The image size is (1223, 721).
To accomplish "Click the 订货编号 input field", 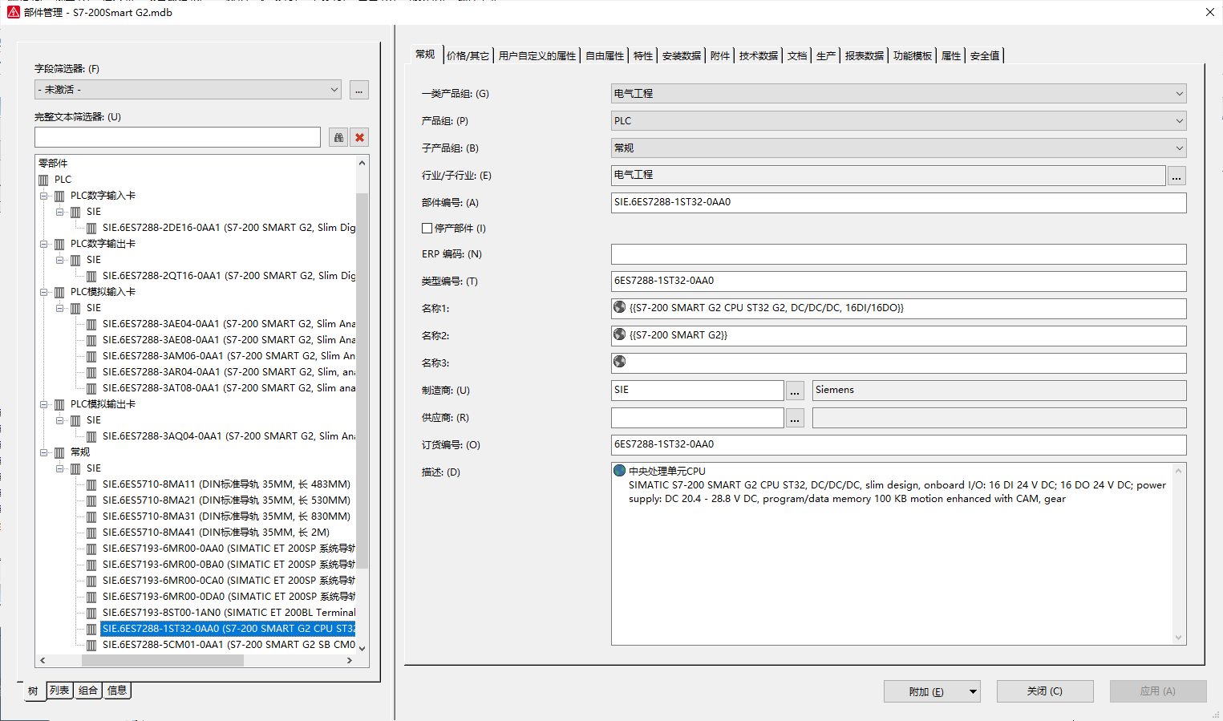I will [898, 445].
